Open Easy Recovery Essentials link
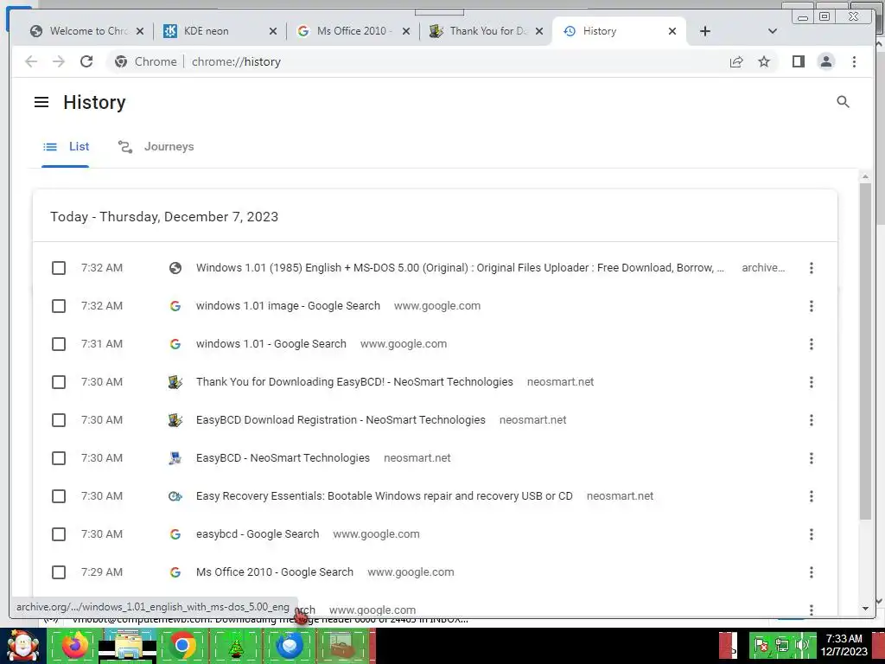The image size is (885, 664). coord(385,496)
